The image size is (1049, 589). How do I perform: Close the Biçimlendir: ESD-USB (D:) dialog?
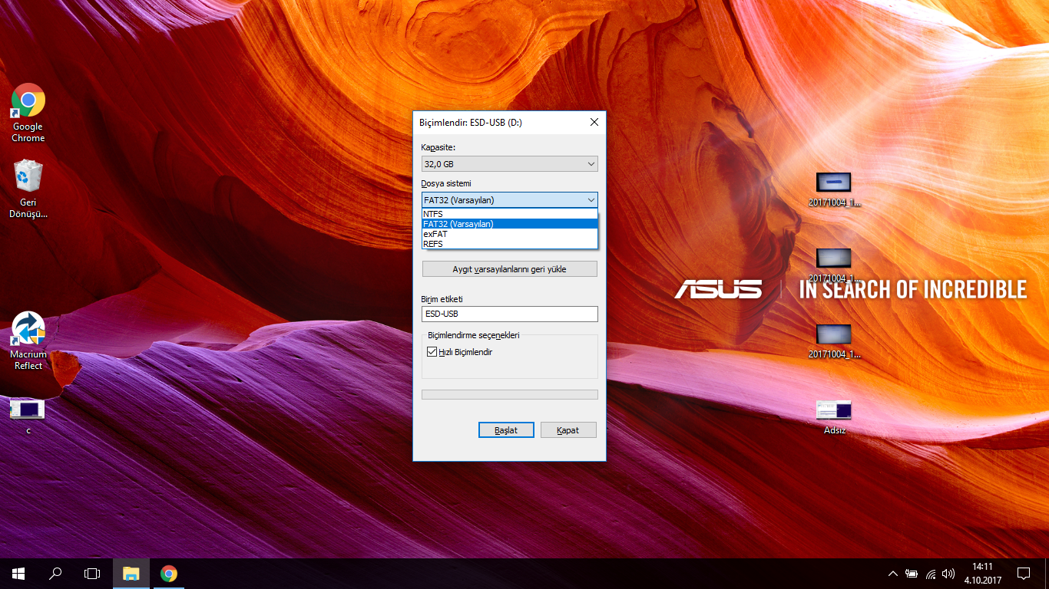[594, 122]
